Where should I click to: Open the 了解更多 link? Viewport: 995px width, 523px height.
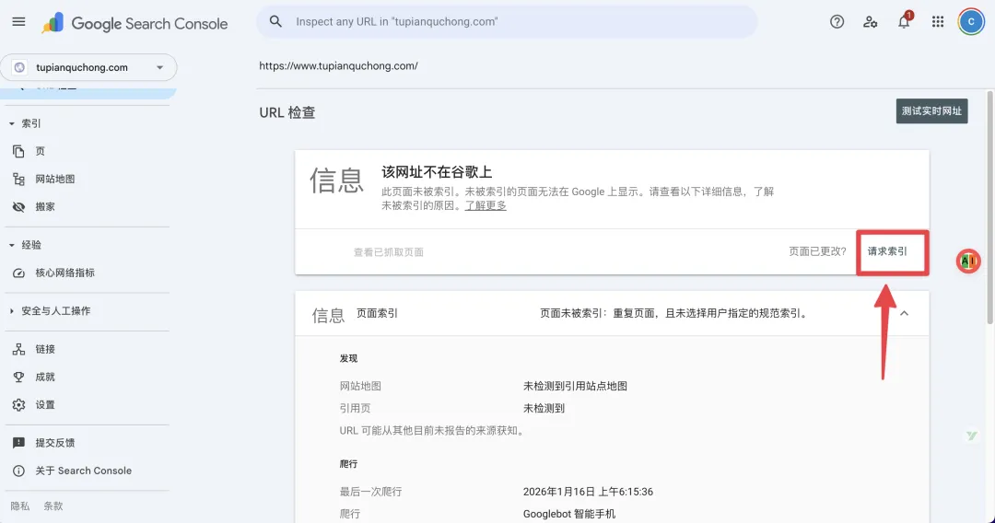(485, 205)
